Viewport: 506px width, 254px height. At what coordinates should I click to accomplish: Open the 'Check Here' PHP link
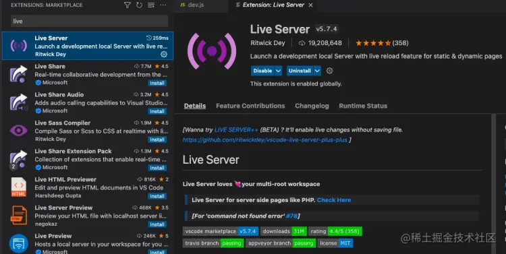[334, 200]
